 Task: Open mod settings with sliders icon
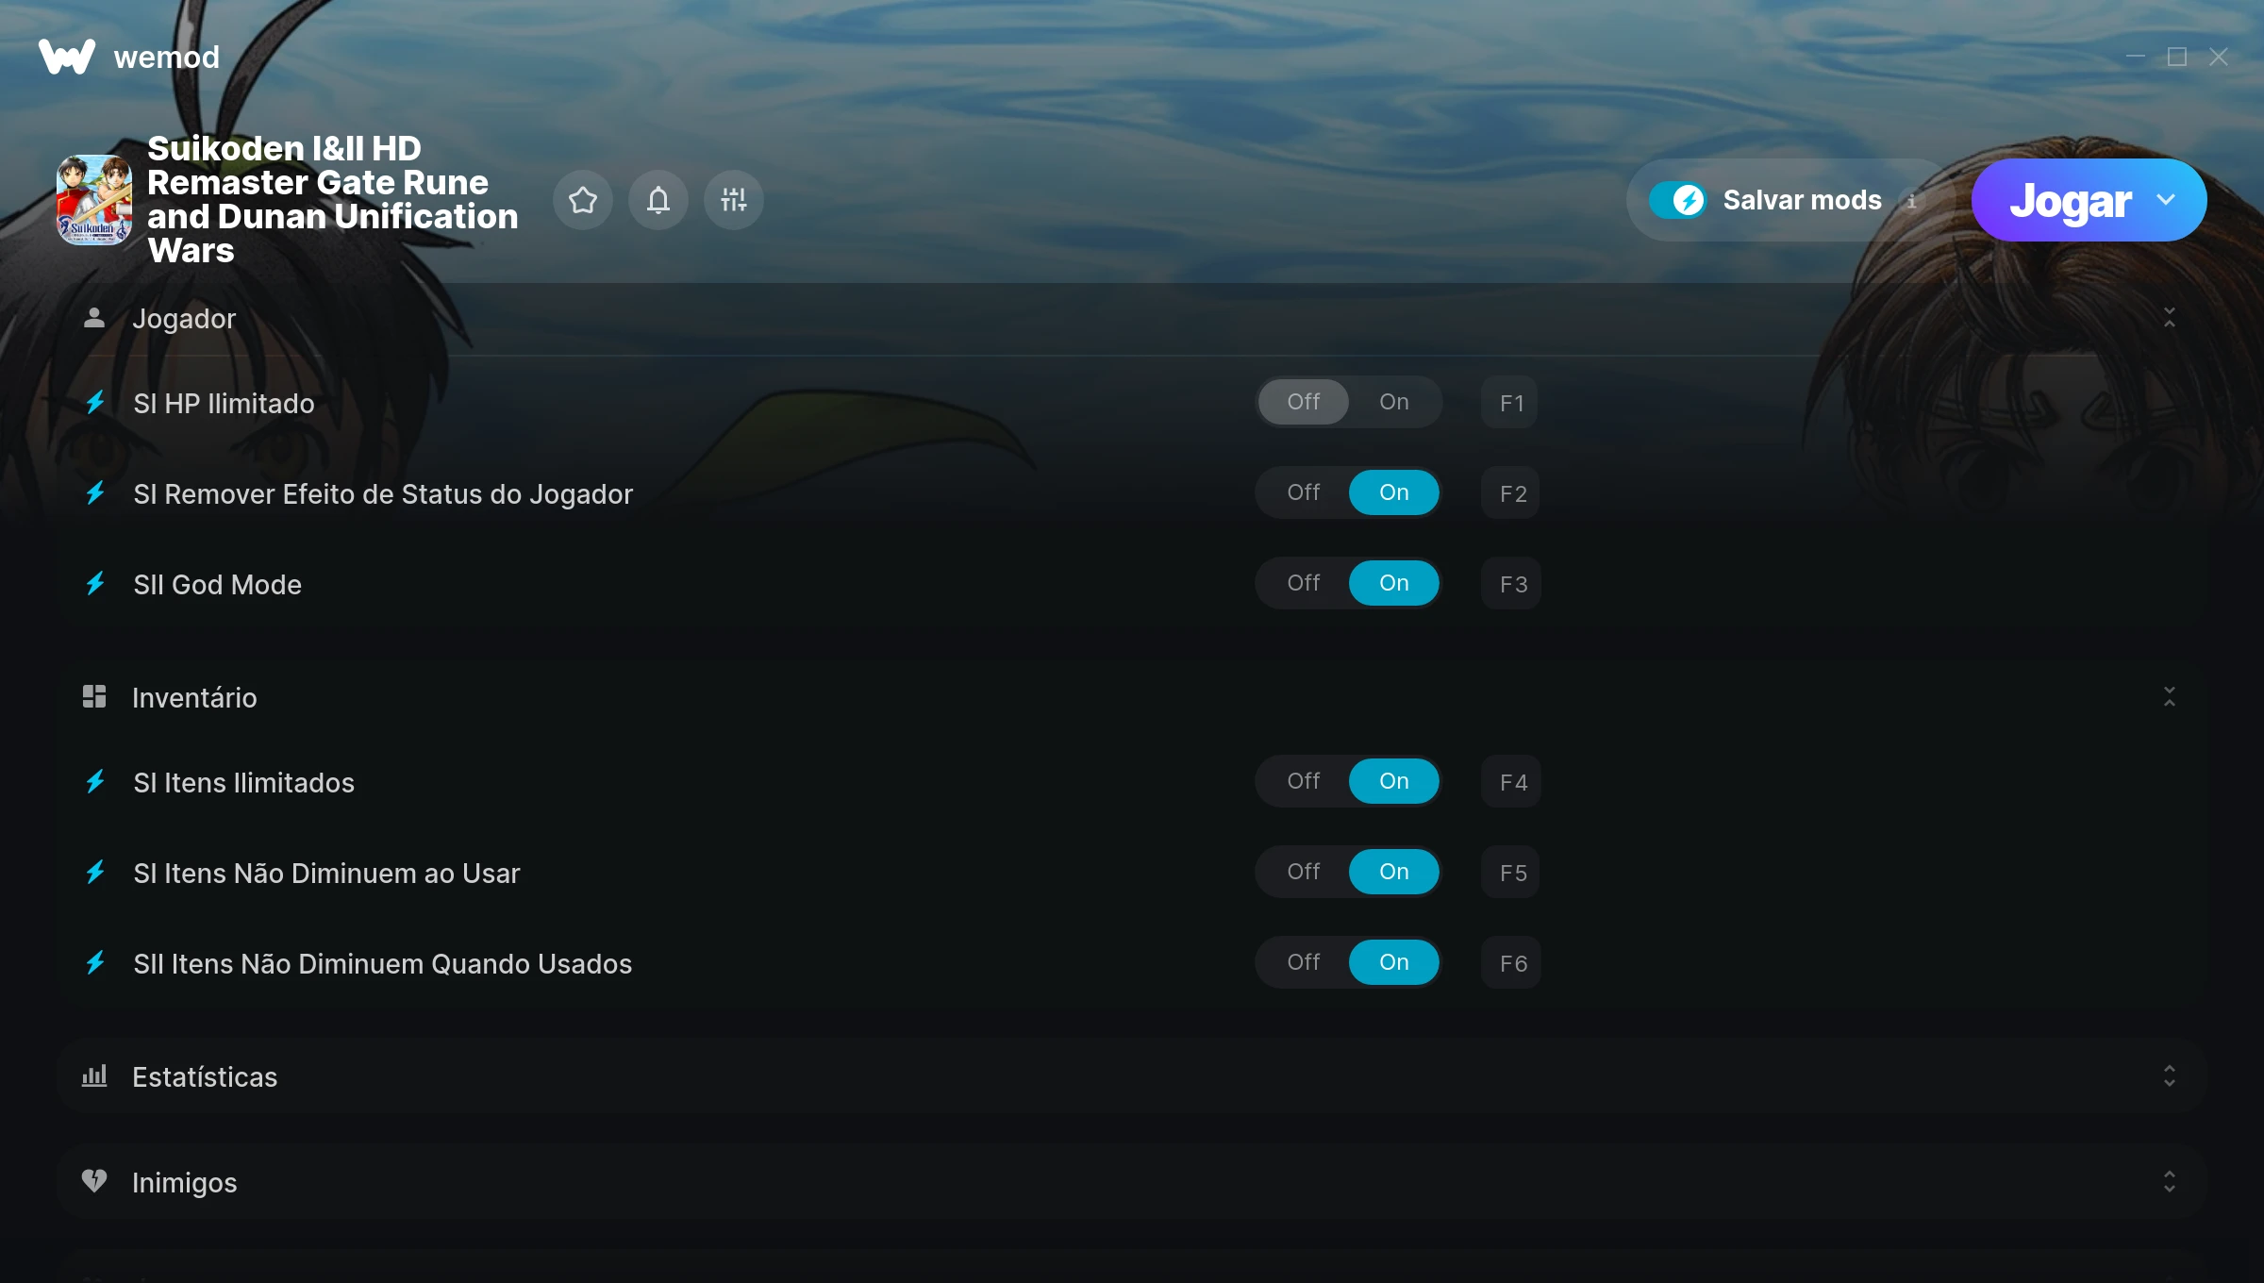(734, 200)
